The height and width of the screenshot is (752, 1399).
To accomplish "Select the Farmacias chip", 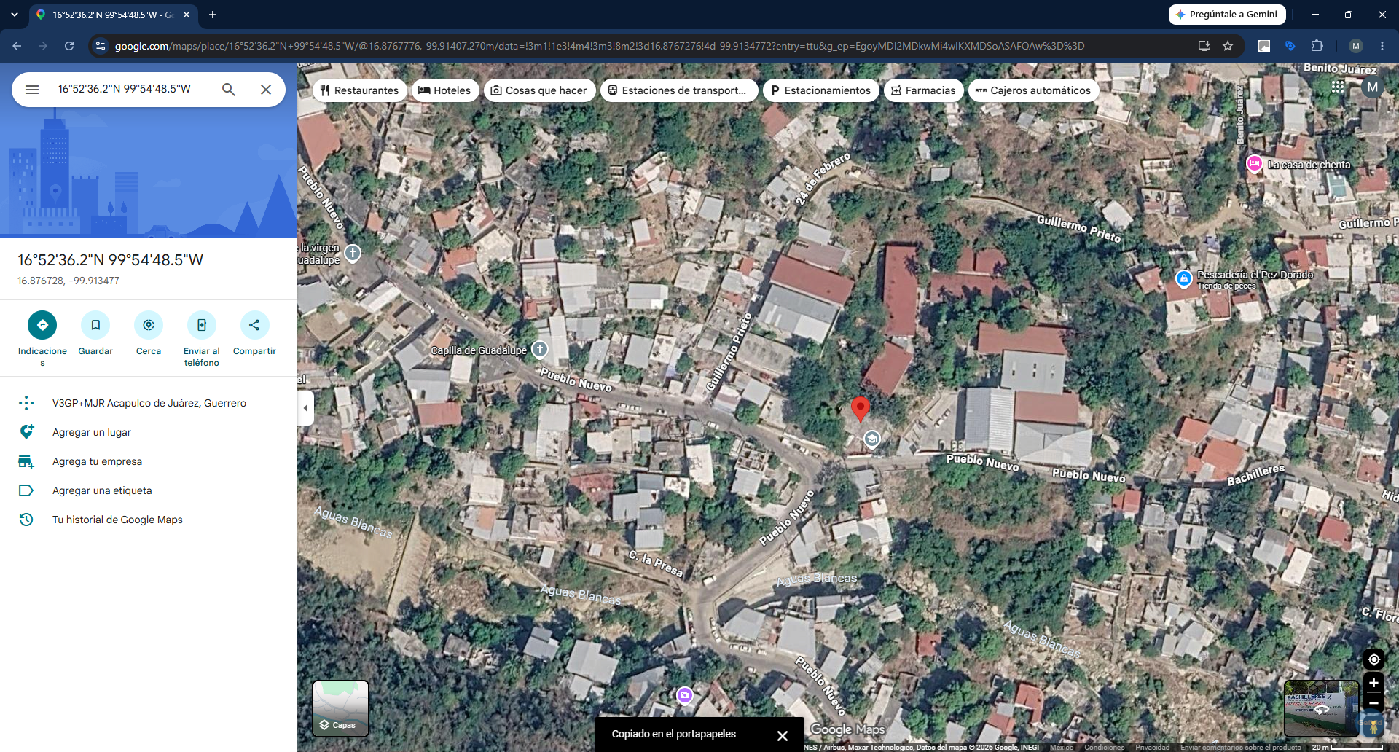I will pos(923,90).
